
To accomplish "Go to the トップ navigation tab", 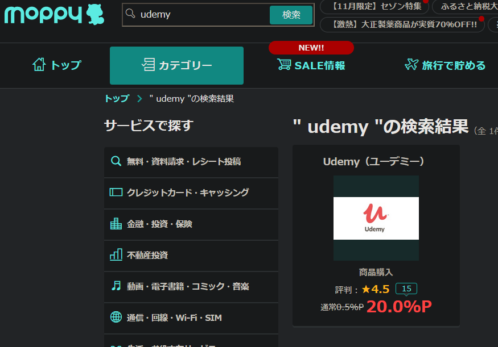I will [x=57, y=65].
